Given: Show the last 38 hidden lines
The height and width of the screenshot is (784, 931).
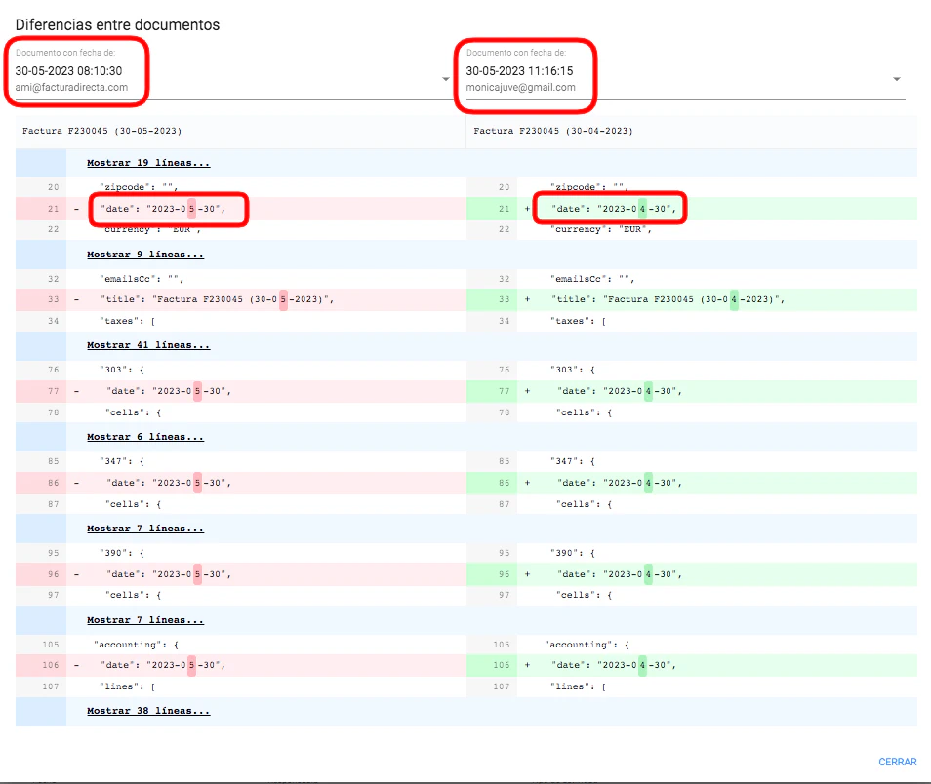Looking at the screenshot, I should click(147, 711).
